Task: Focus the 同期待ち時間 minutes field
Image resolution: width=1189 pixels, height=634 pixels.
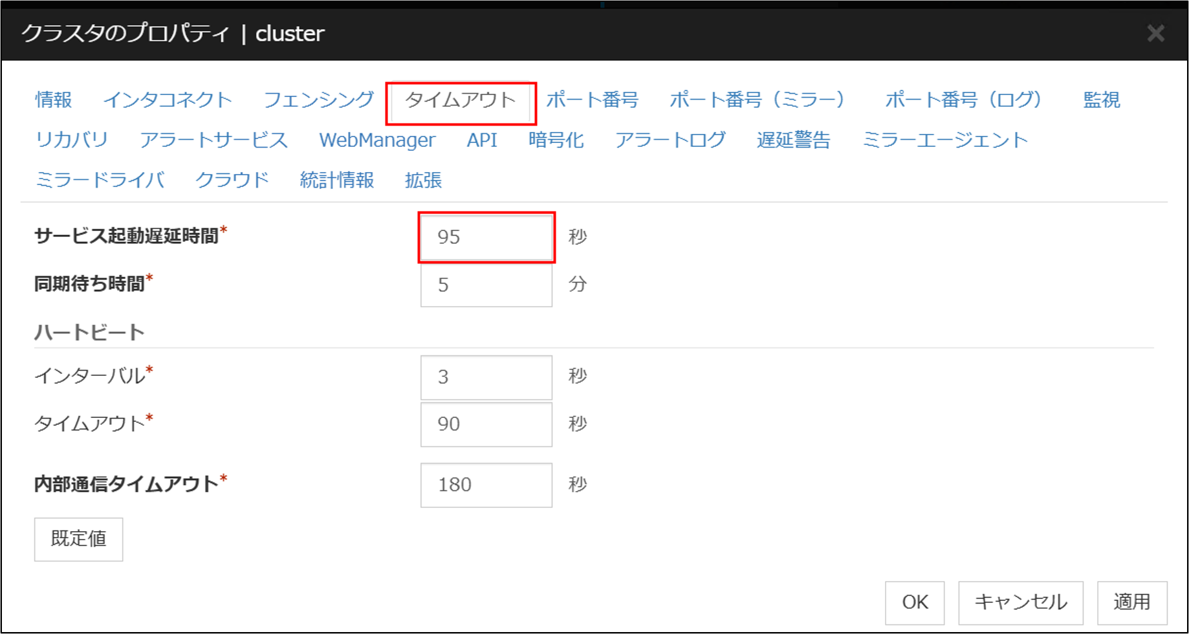Action: [486, 285]
